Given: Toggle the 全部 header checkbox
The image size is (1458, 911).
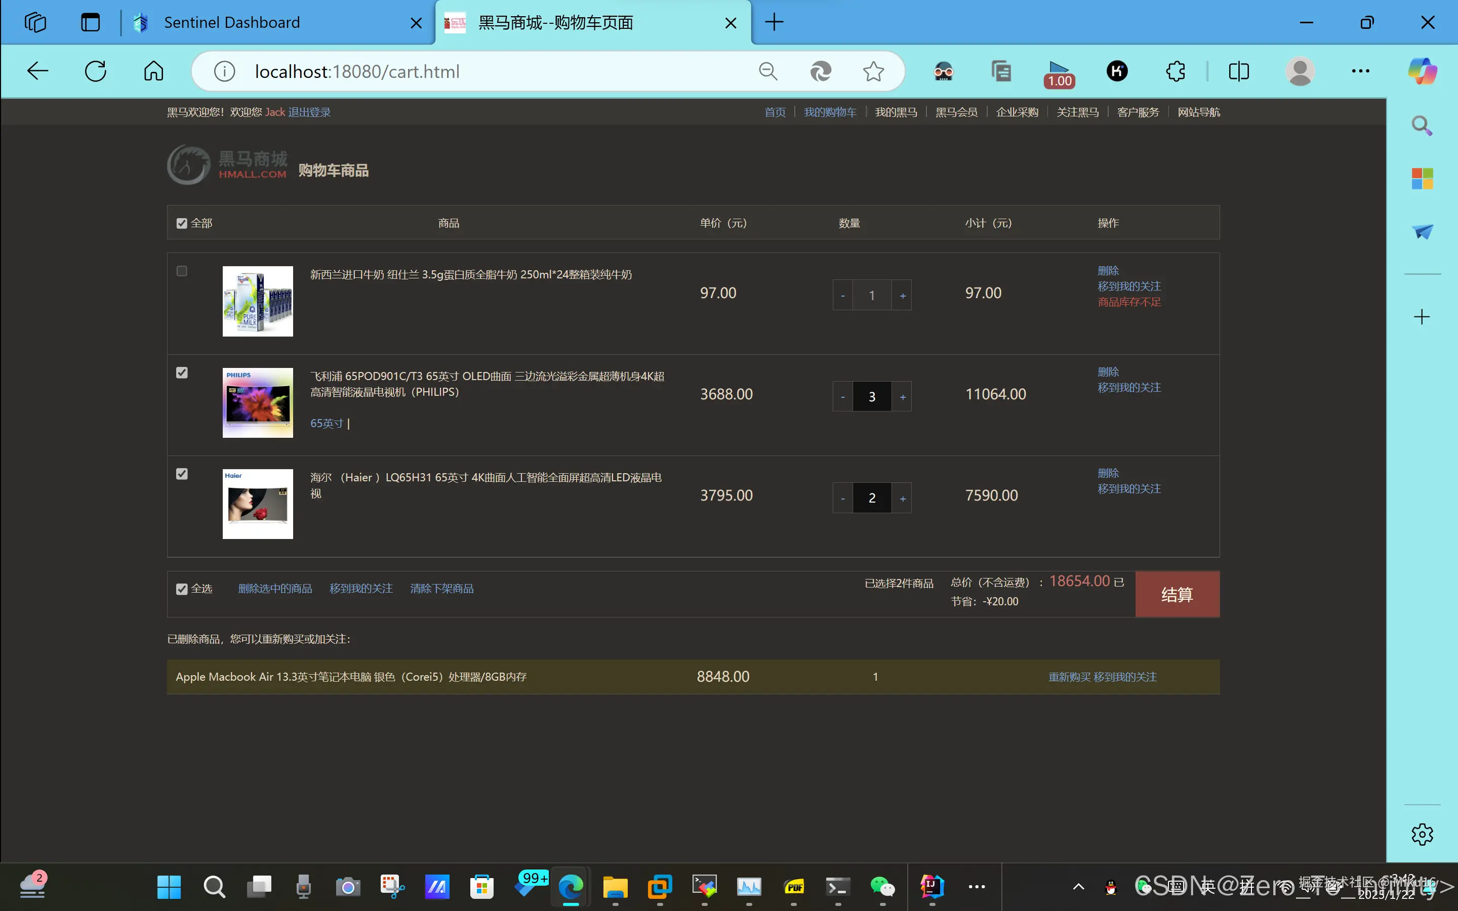Looking at the screenshot, I should (x=181, y=224).
